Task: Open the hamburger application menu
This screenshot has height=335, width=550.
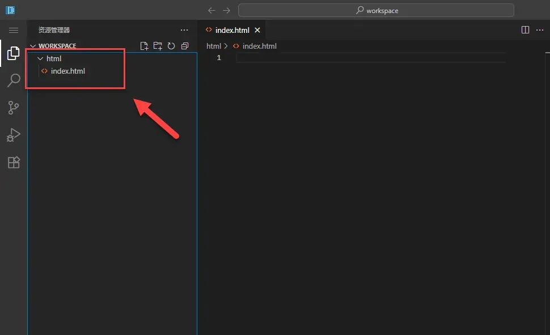Action: click(x=13, y=30)
